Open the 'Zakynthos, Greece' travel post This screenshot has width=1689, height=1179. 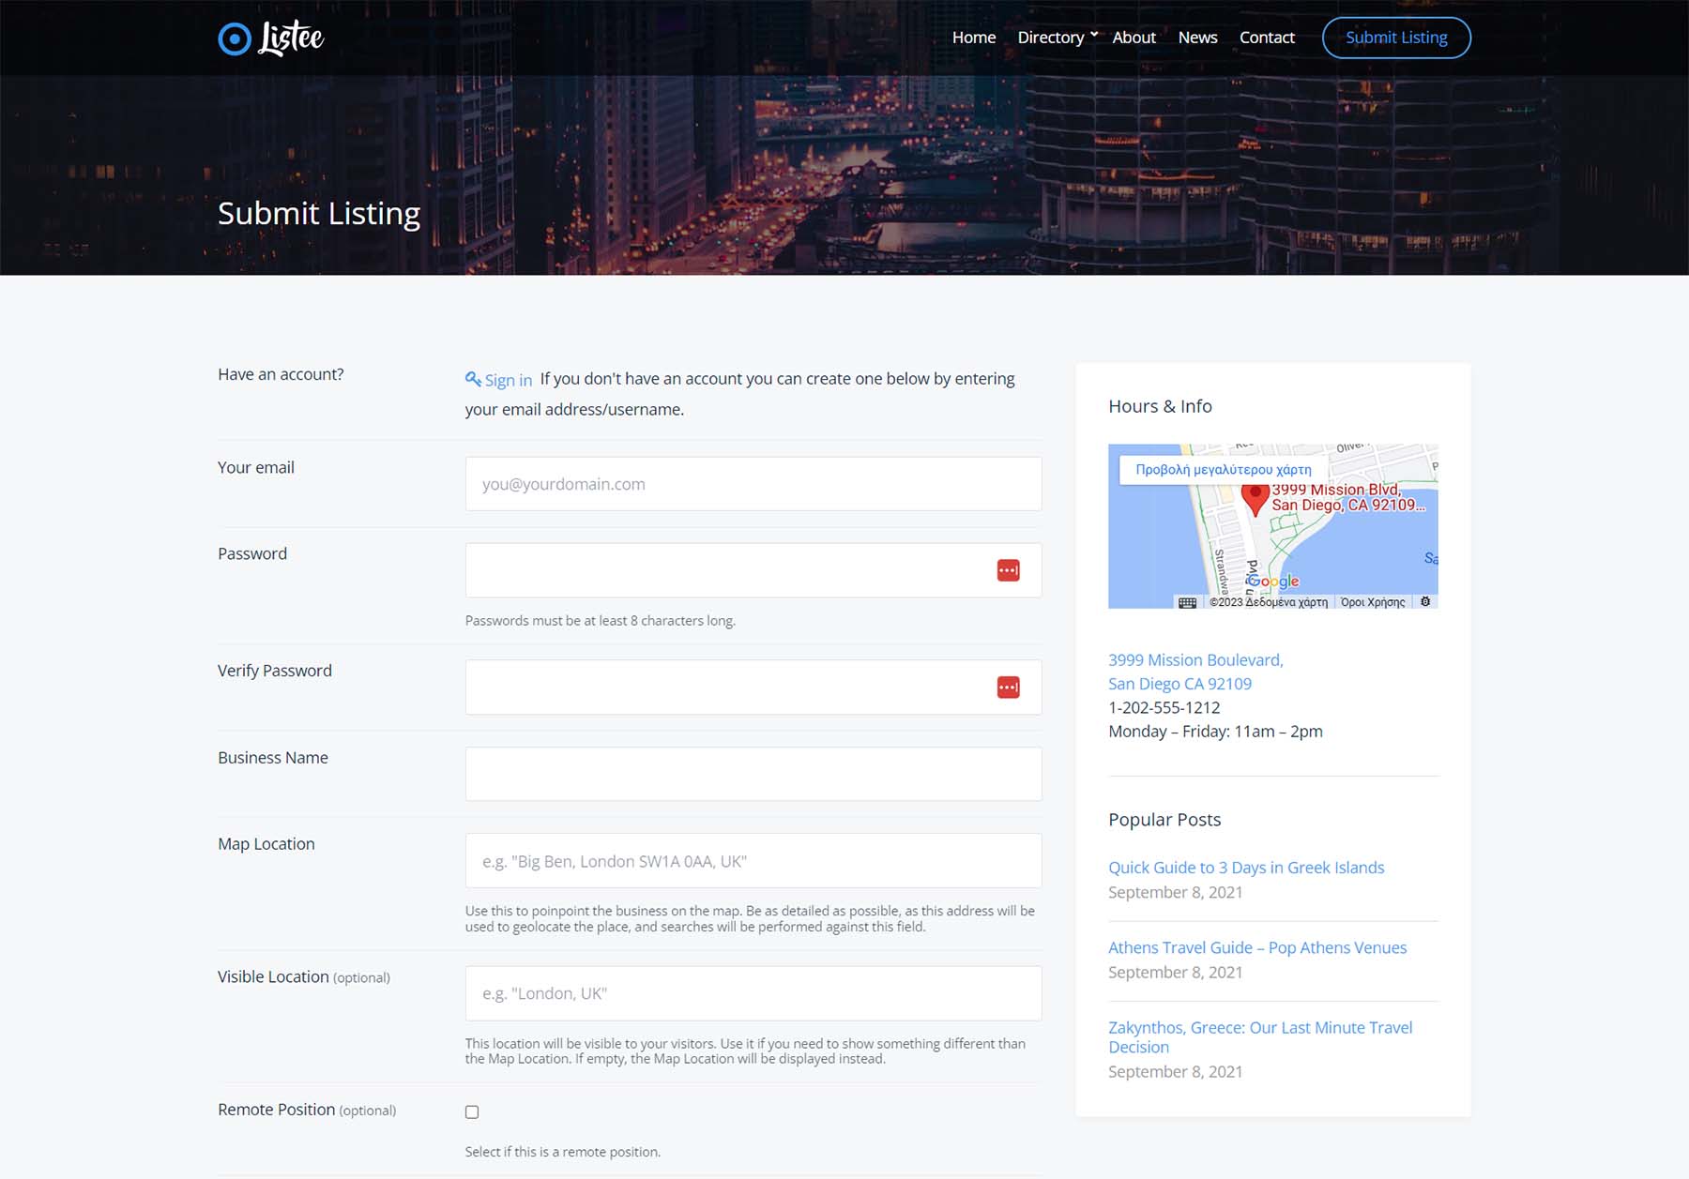(1260, 1027)
